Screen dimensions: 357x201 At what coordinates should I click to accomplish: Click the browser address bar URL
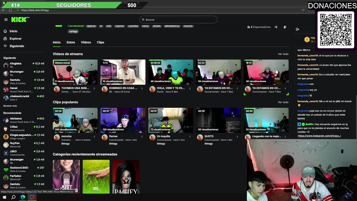click(35, 10)
